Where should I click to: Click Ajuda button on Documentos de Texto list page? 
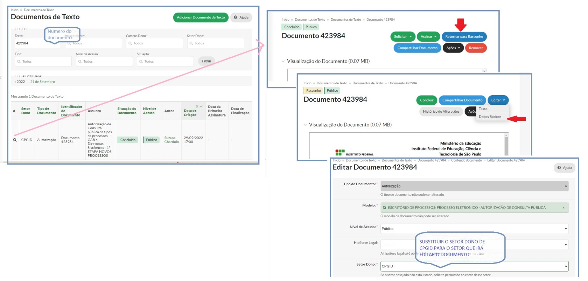point(241,17)
